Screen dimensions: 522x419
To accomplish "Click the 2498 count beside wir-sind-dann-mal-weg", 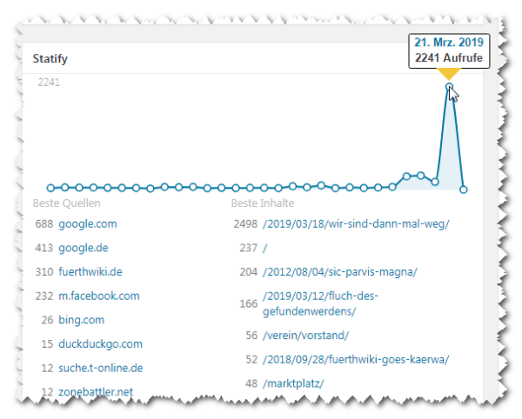I will 245,223.
